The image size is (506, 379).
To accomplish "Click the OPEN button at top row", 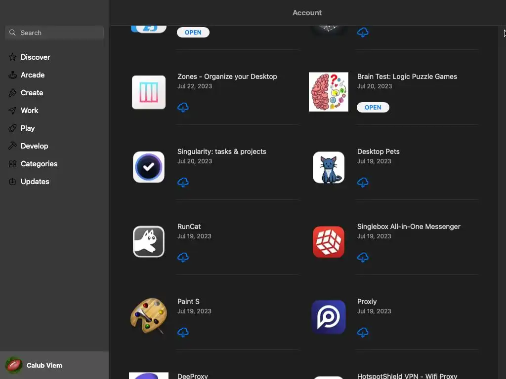I will pyautogui.click(x=193, y=32).
